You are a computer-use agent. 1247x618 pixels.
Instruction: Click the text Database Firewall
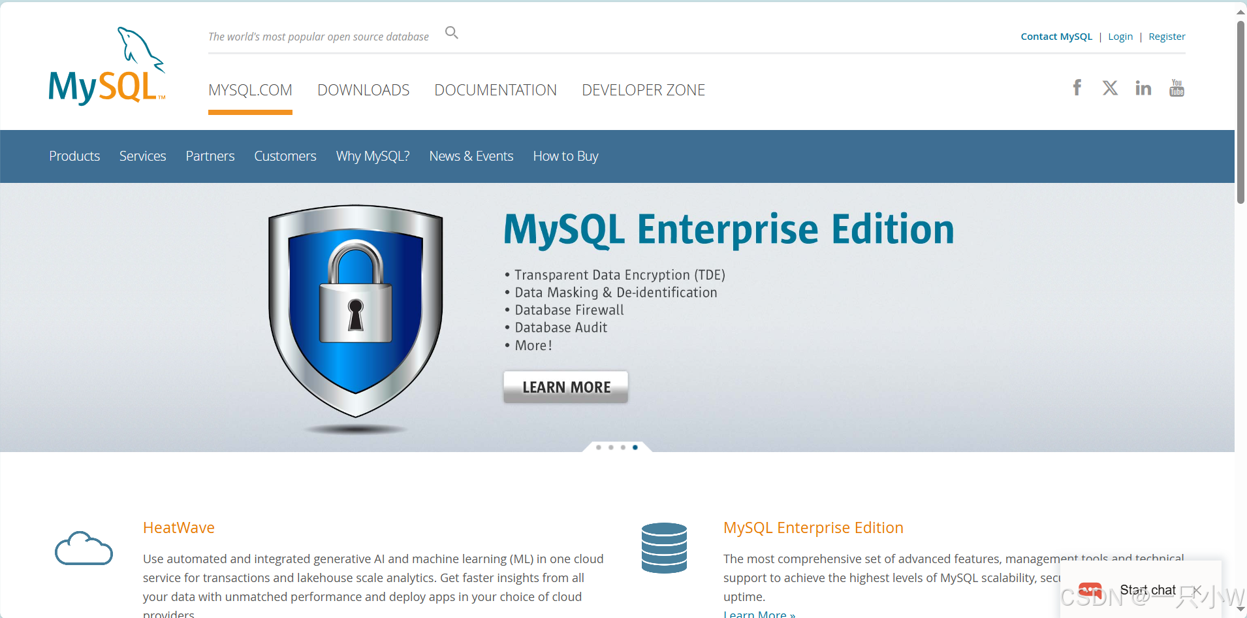(x=569, y=310)
